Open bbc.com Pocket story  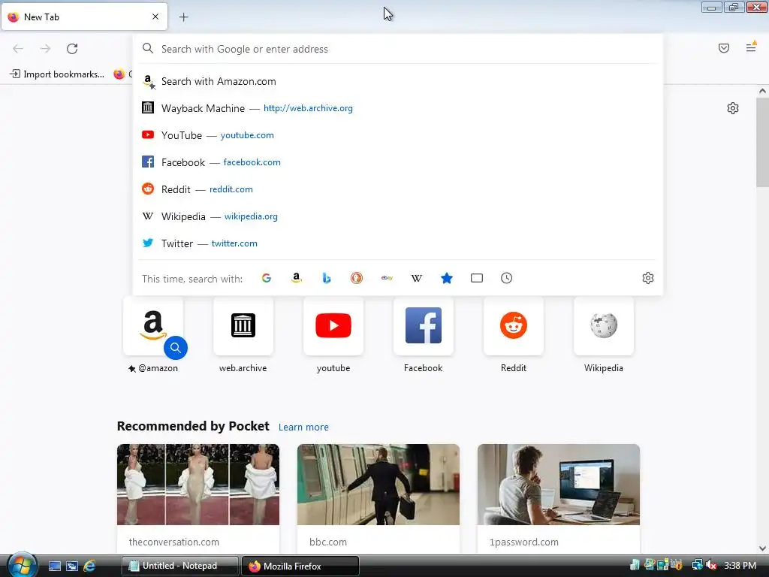(x=378, y=499)
